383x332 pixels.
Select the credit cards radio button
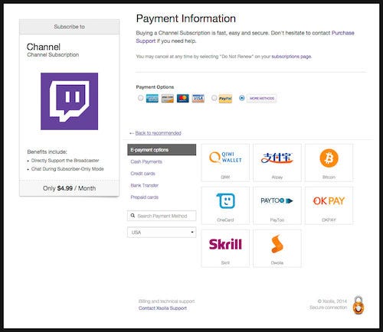(x=140, y=98)
